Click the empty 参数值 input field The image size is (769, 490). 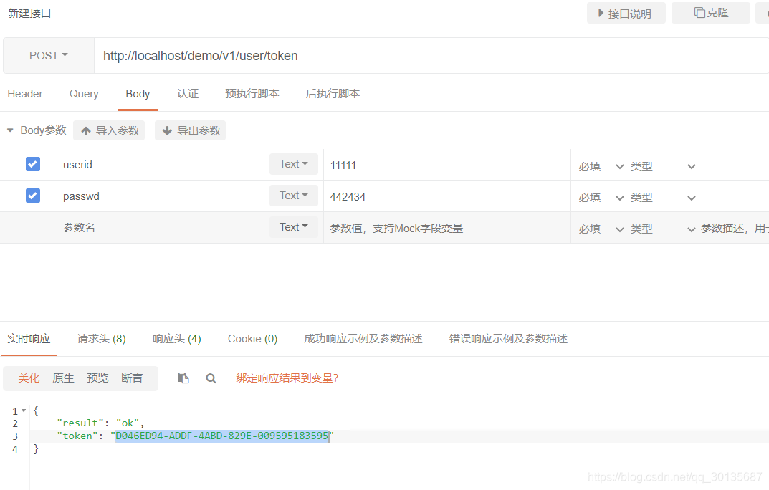pos(446,228)
